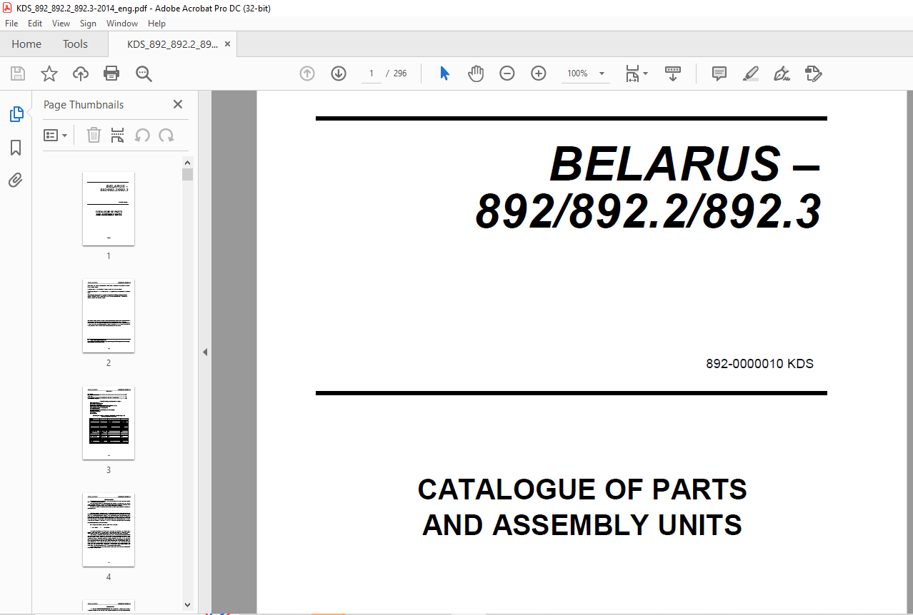Click the Page Thumbnails panel title
Screen dimensions: 913x615
84,105
